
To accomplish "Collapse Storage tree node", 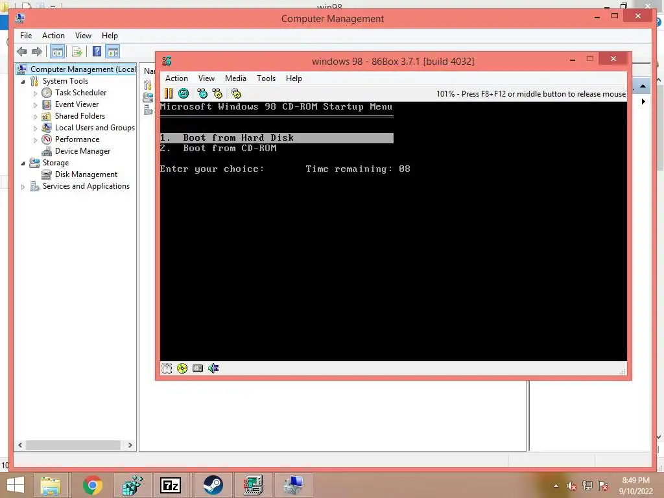I will (x=23, y=163).
